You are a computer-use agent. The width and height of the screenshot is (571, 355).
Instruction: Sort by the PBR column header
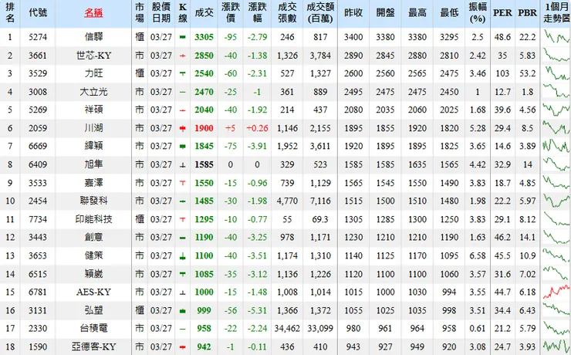pos(528,13)
